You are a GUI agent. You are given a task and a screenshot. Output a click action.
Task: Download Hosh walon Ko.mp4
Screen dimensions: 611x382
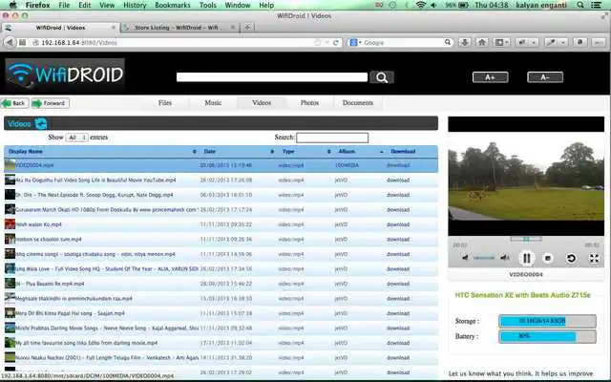click(398, 224)
